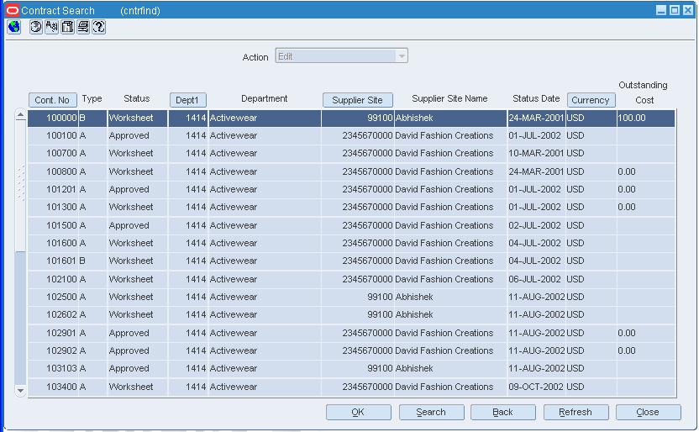This screenshot has height=432, width=699.
Task: Click Activewear department in row 102100
Action: 265,280
